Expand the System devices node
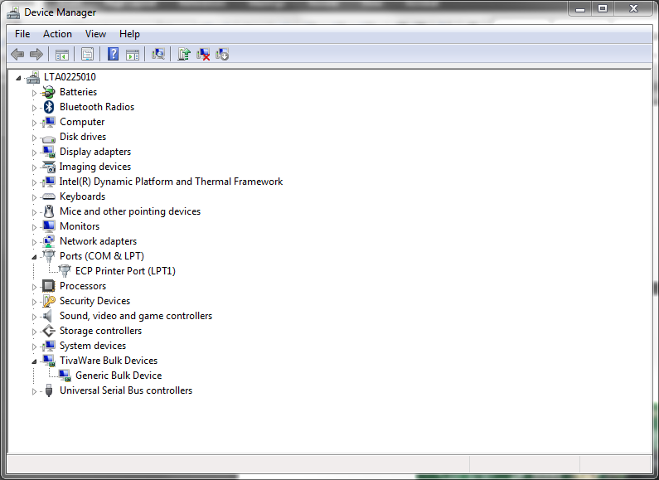Screen dimensions: 659x480 pos(34,347)
